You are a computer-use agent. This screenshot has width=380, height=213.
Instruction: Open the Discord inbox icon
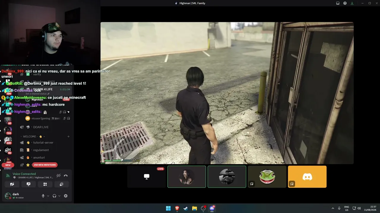pyautogui.click(x=338, y=3)
